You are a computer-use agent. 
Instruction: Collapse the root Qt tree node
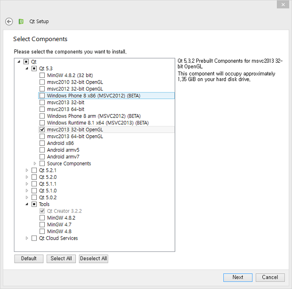pos(19,62)
